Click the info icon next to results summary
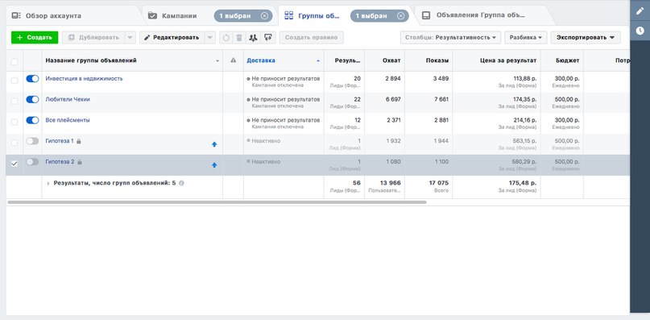 (181, 183)
